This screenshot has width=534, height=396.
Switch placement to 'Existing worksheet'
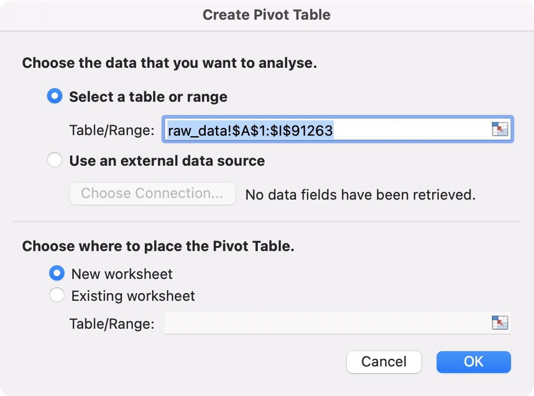(57, 296)
